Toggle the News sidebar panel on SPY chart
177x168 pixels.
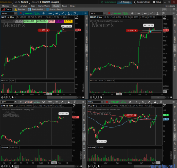(x=84, y=156)
